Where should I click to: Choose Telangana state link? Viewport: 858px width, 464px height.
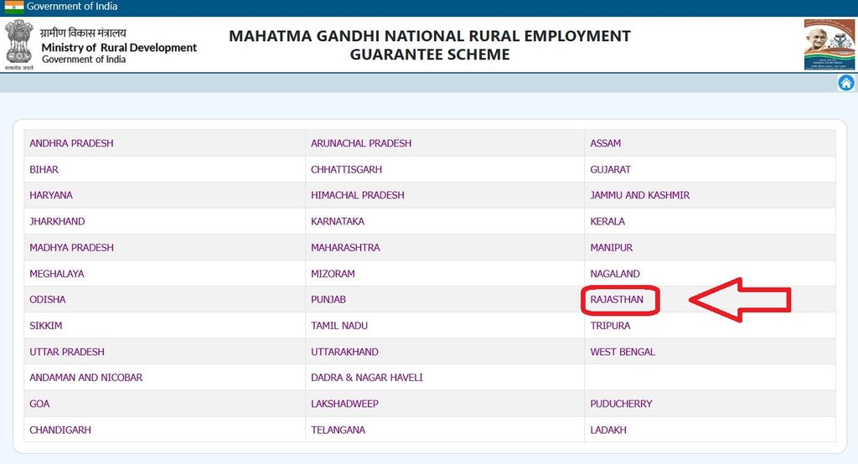click(339, 430)
